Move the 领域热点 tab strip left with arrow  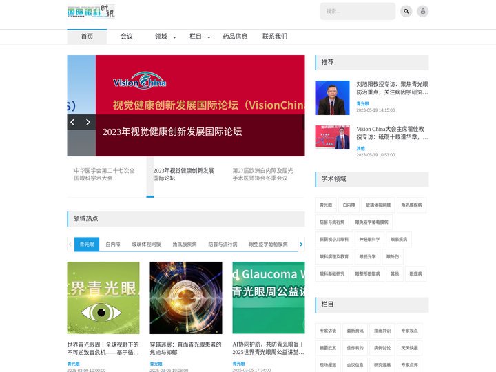coord(70,244)
